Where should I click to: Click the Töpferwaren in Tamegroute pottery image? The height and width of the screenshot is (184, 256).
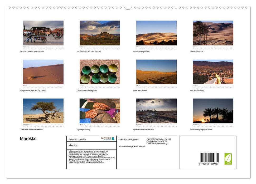100,71
